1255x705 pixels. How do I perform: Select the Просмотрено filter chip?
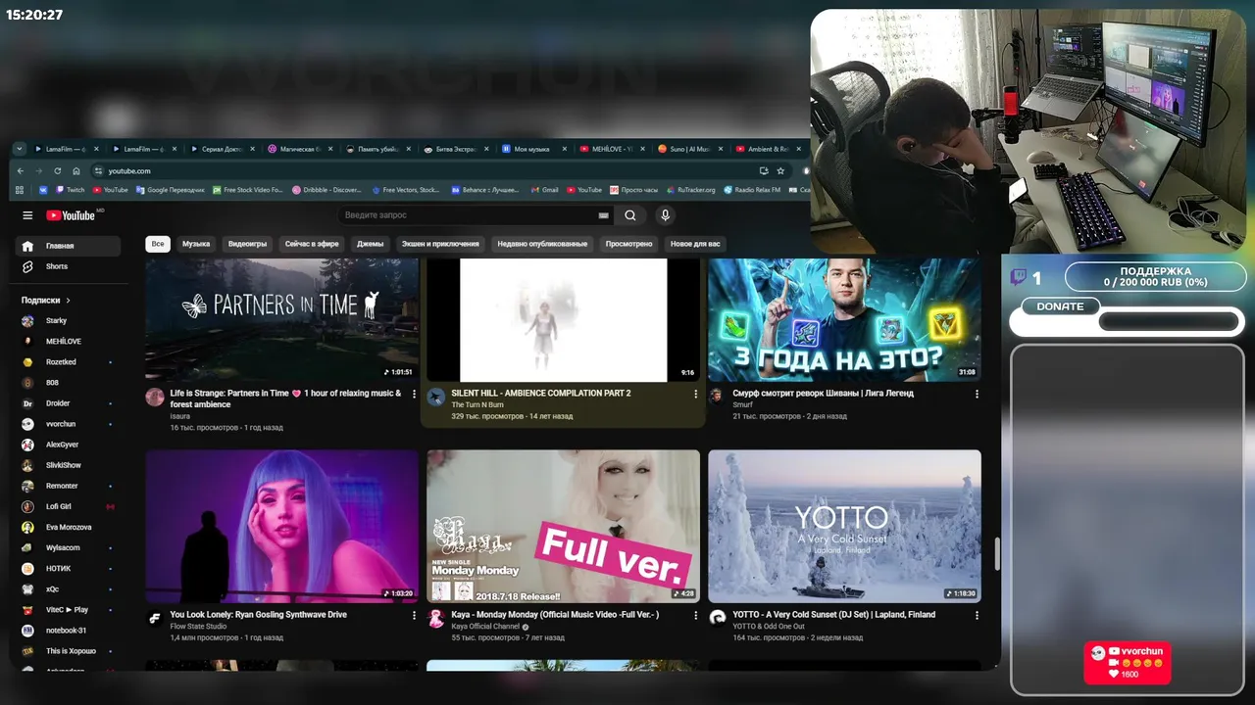628,244
